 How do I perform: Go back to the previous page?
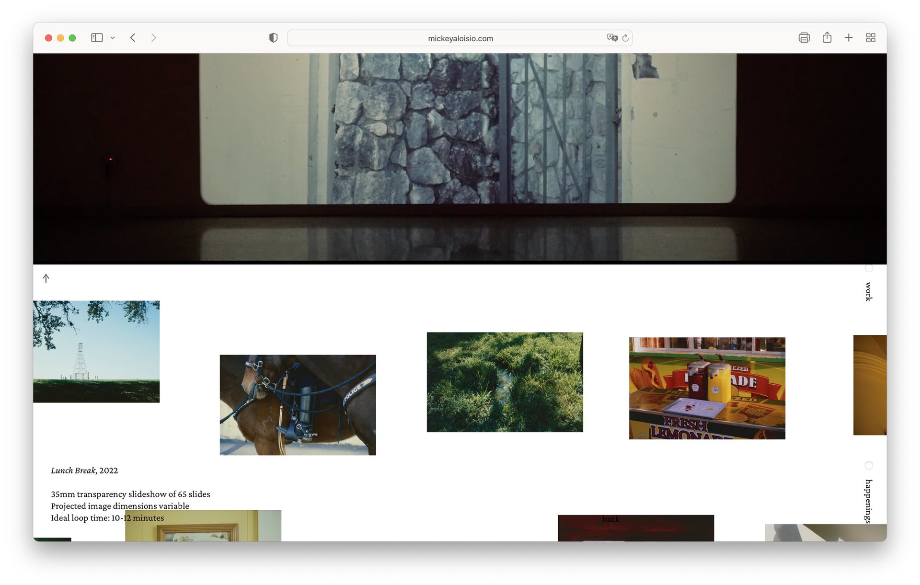[133, 38]
